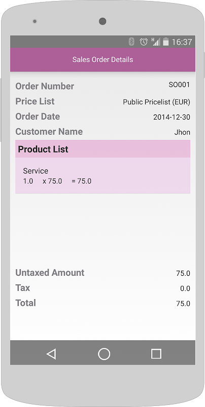The width and height of the screenshot is (205, 407).
Task: Tap the Product List header
Action: click(103, 149)
